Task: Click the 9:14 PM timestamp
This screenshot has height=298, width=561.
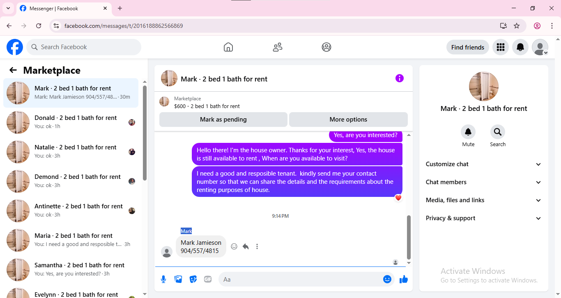Action: (x=280, y=216)
